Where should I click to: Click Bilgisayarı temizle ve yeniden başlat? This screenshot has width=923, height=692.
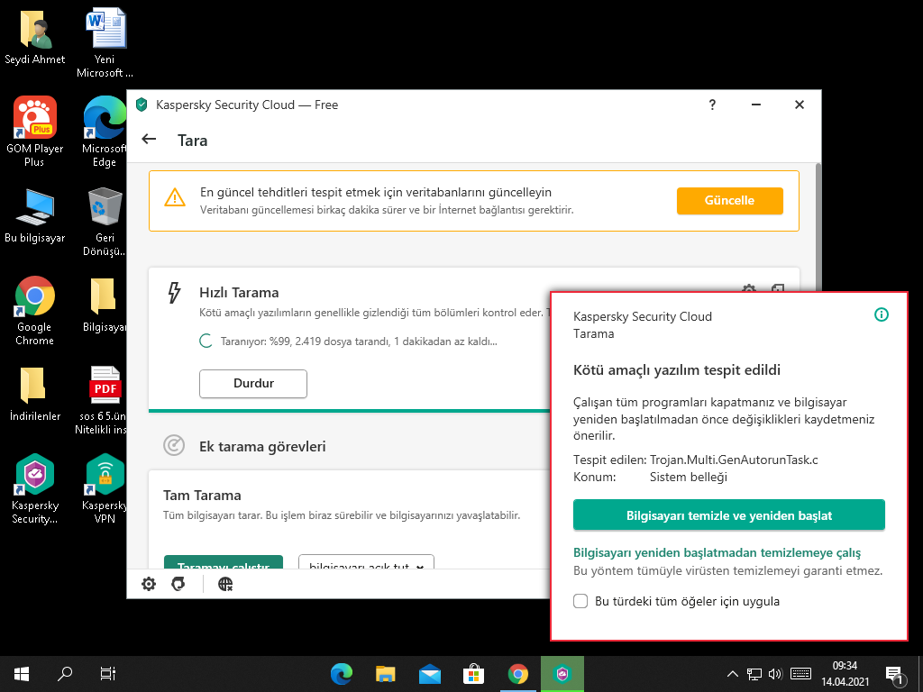[x=728, y=515]
